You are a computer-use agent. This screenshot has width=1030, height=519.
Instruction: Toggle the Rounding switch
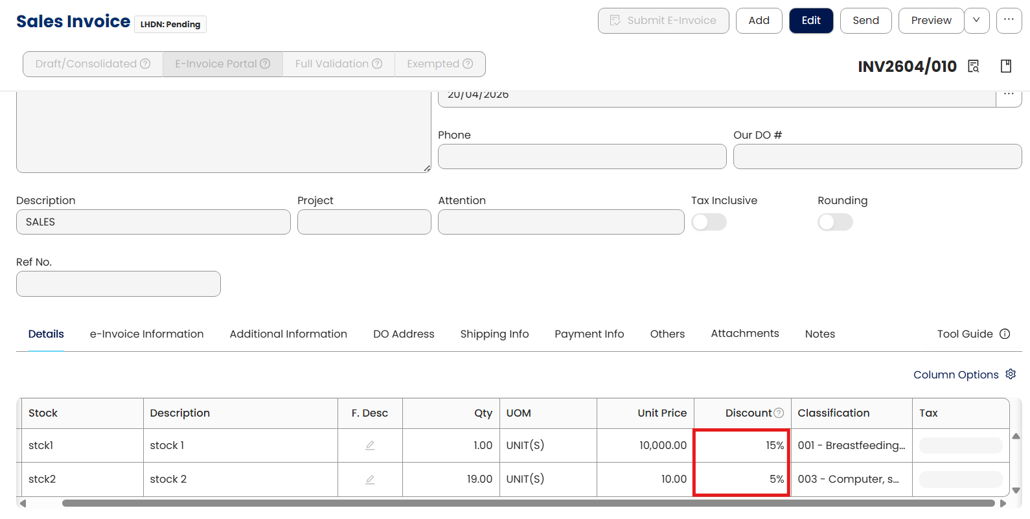[x=835, y=222]
